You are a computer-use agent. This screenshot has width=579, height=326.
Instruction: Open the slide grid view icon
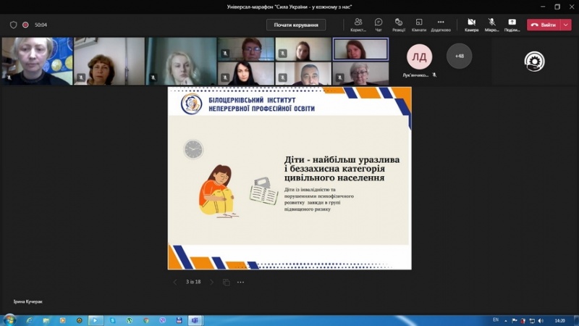[227, 282]
